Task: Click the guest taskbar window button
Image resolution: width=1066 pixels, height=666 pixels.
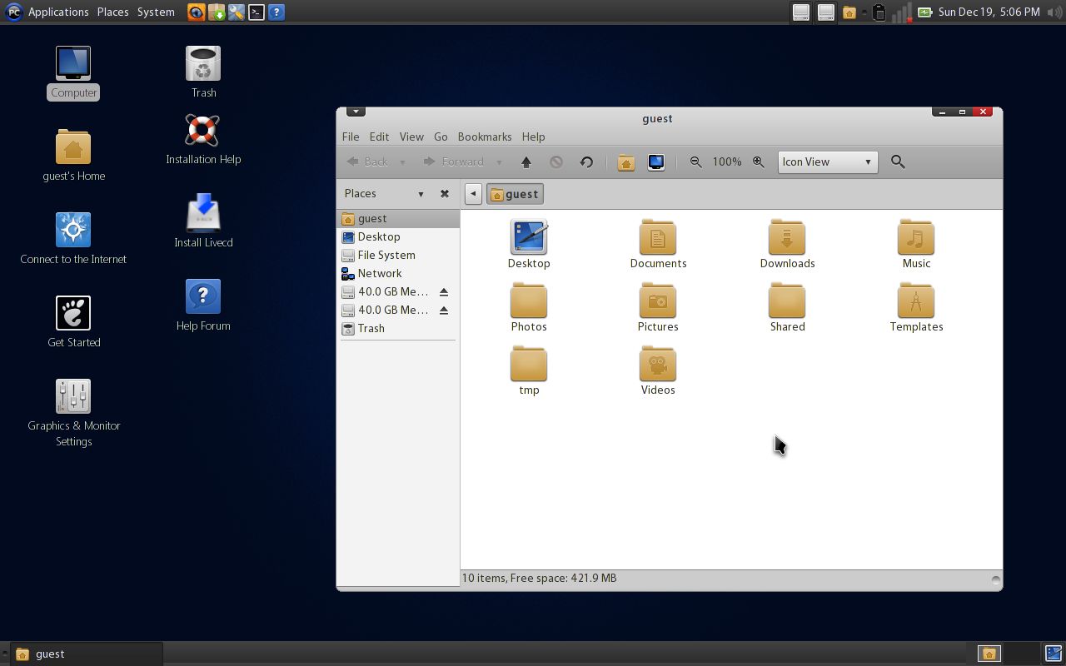Action: [87, 654]
